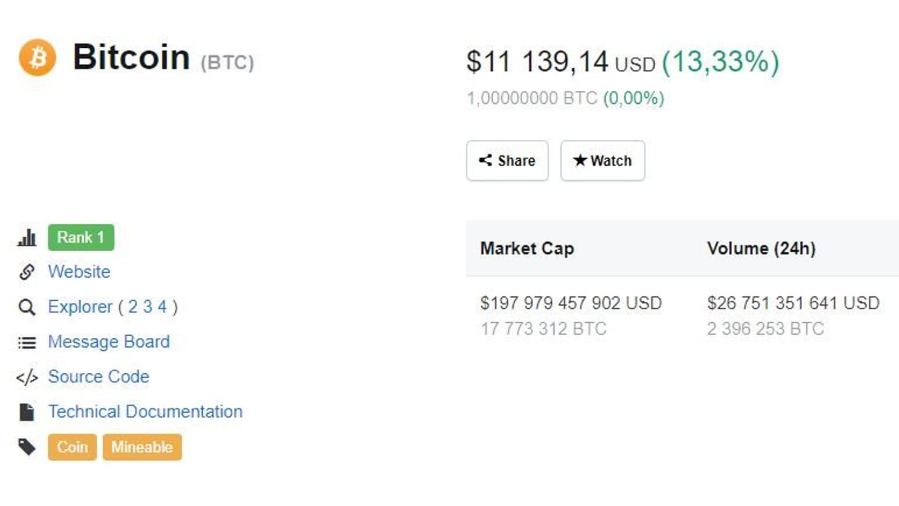Viewport: 899px width, 506px height.
Task: Open the main Explorer link
Action: tap(80, 307)
